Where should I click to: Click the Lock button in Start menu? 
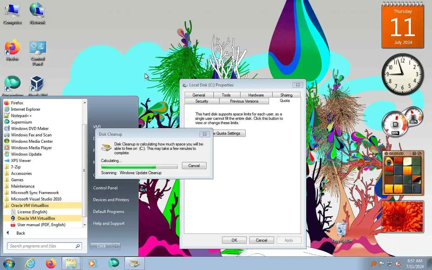(102, 246)
